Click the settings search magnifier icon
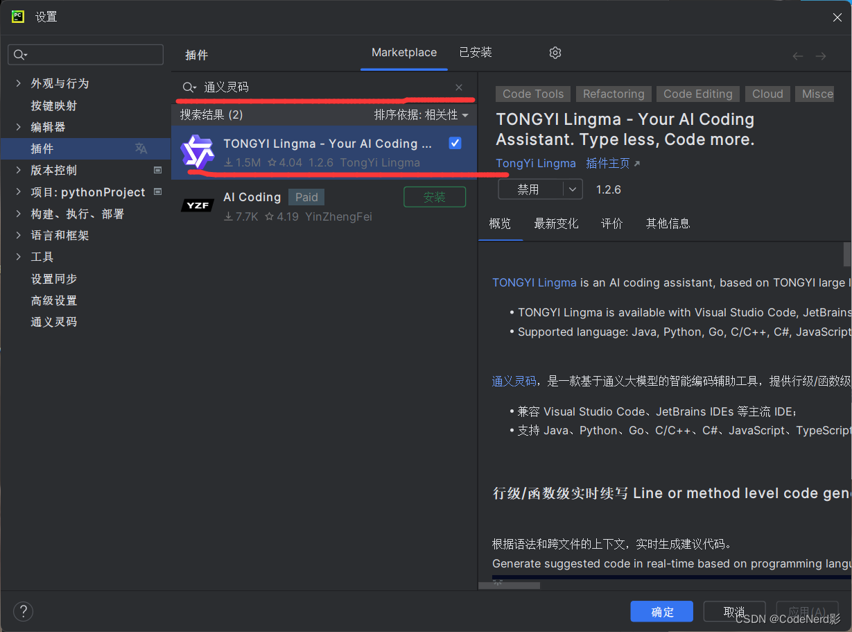The width and height of the screenshot is (852, 632). [20, 55]
